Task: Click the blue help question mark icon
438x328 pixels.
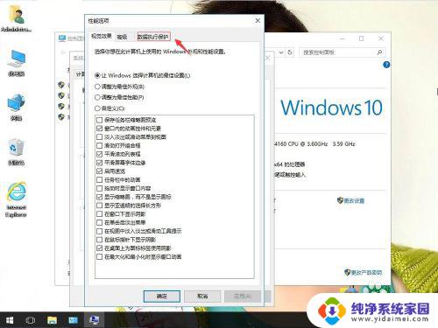Action: pos(386,65)
